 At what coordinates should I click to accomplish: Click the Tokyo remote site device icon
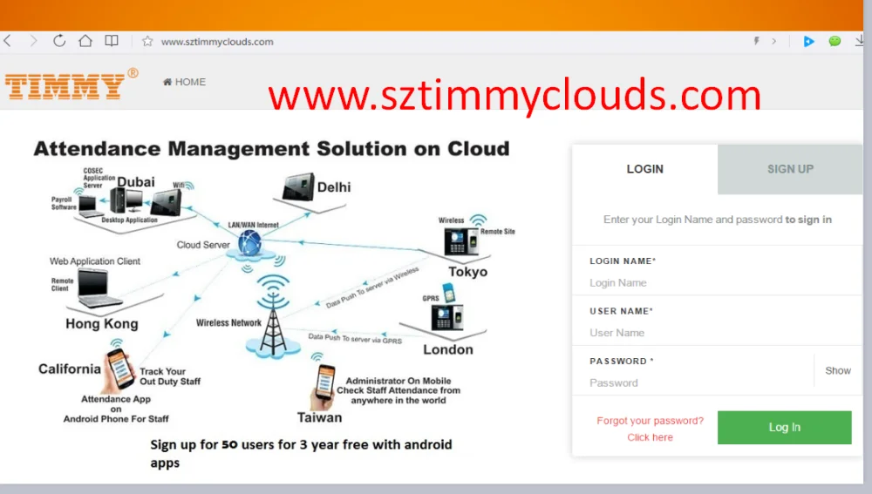[x=461, y=241]
